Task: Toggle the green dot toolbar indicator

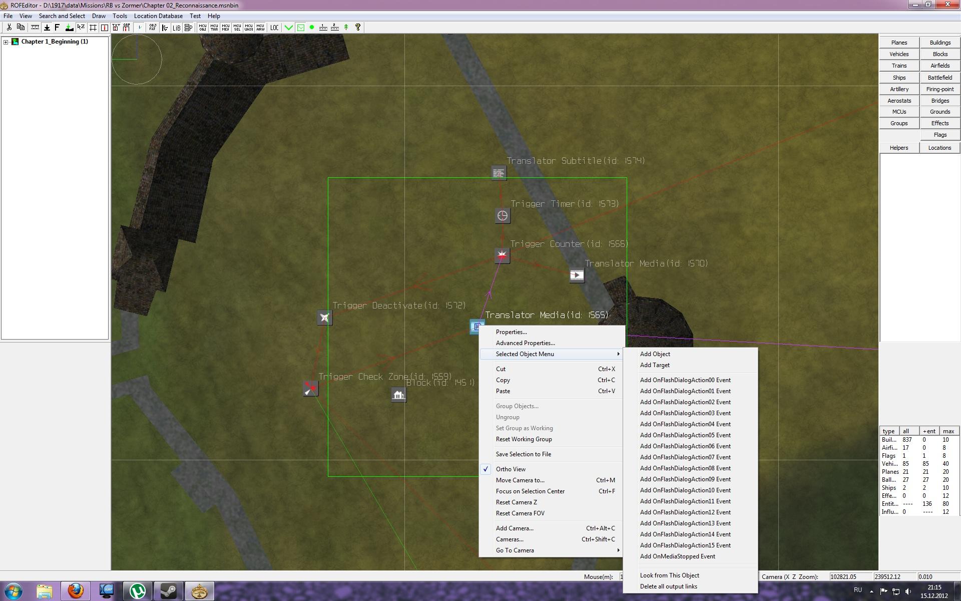Action: 312,28
